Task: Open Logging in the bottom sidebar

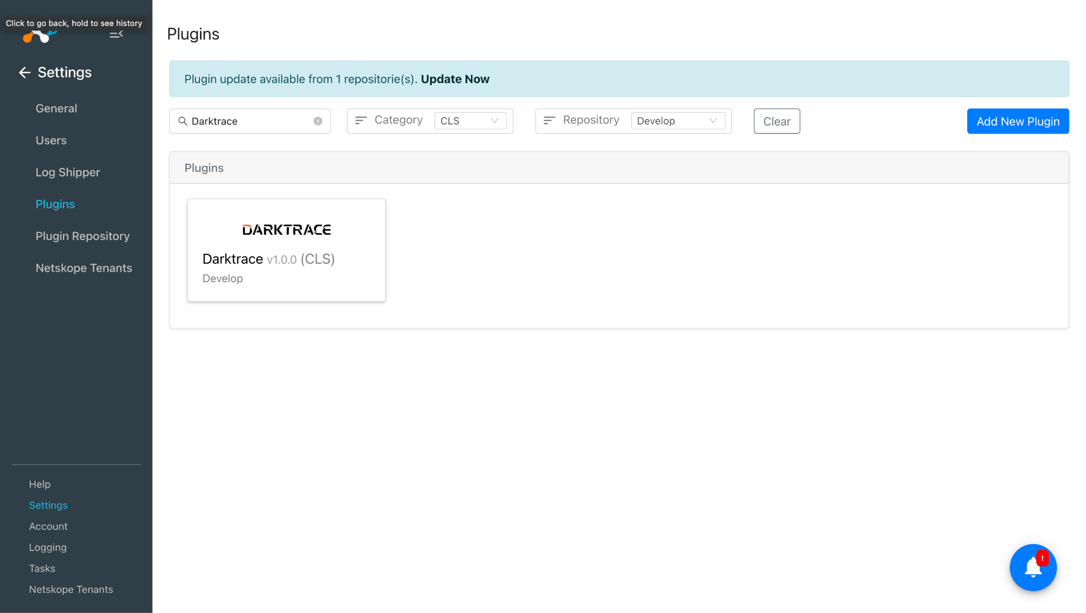Action: point(48,547)
